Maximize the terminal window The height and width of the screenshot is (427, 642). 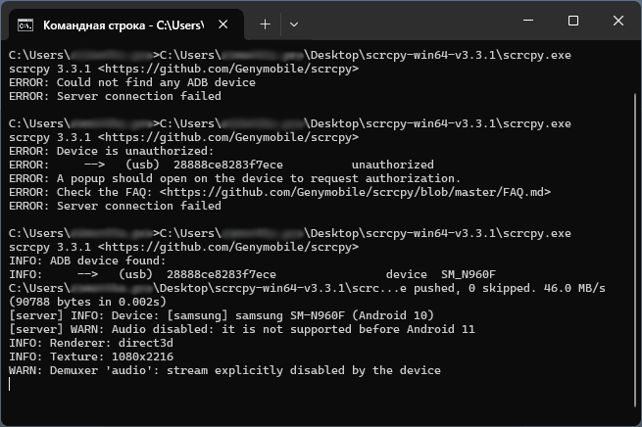coord(573,21)
